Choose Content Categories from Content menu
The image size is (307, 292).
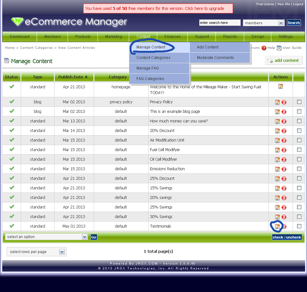(x=153, y=58)
